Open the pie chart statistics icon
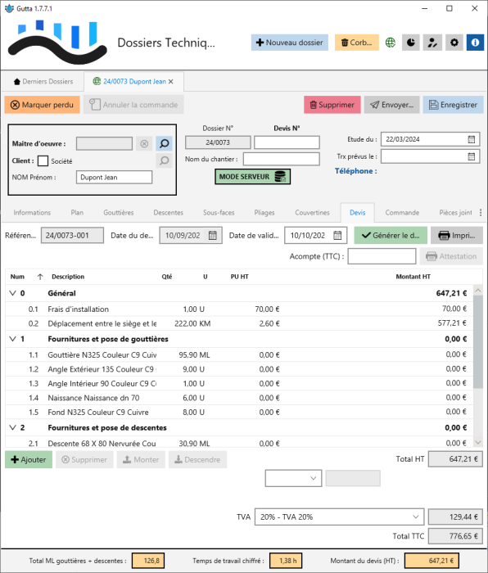The width and height of the screenshot is (488, 573). [411, 43]
